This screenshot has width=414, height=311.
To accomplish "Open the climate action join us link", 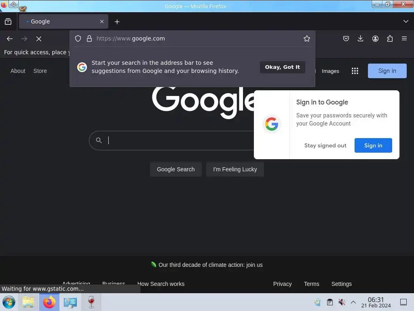I will point(210,265).
